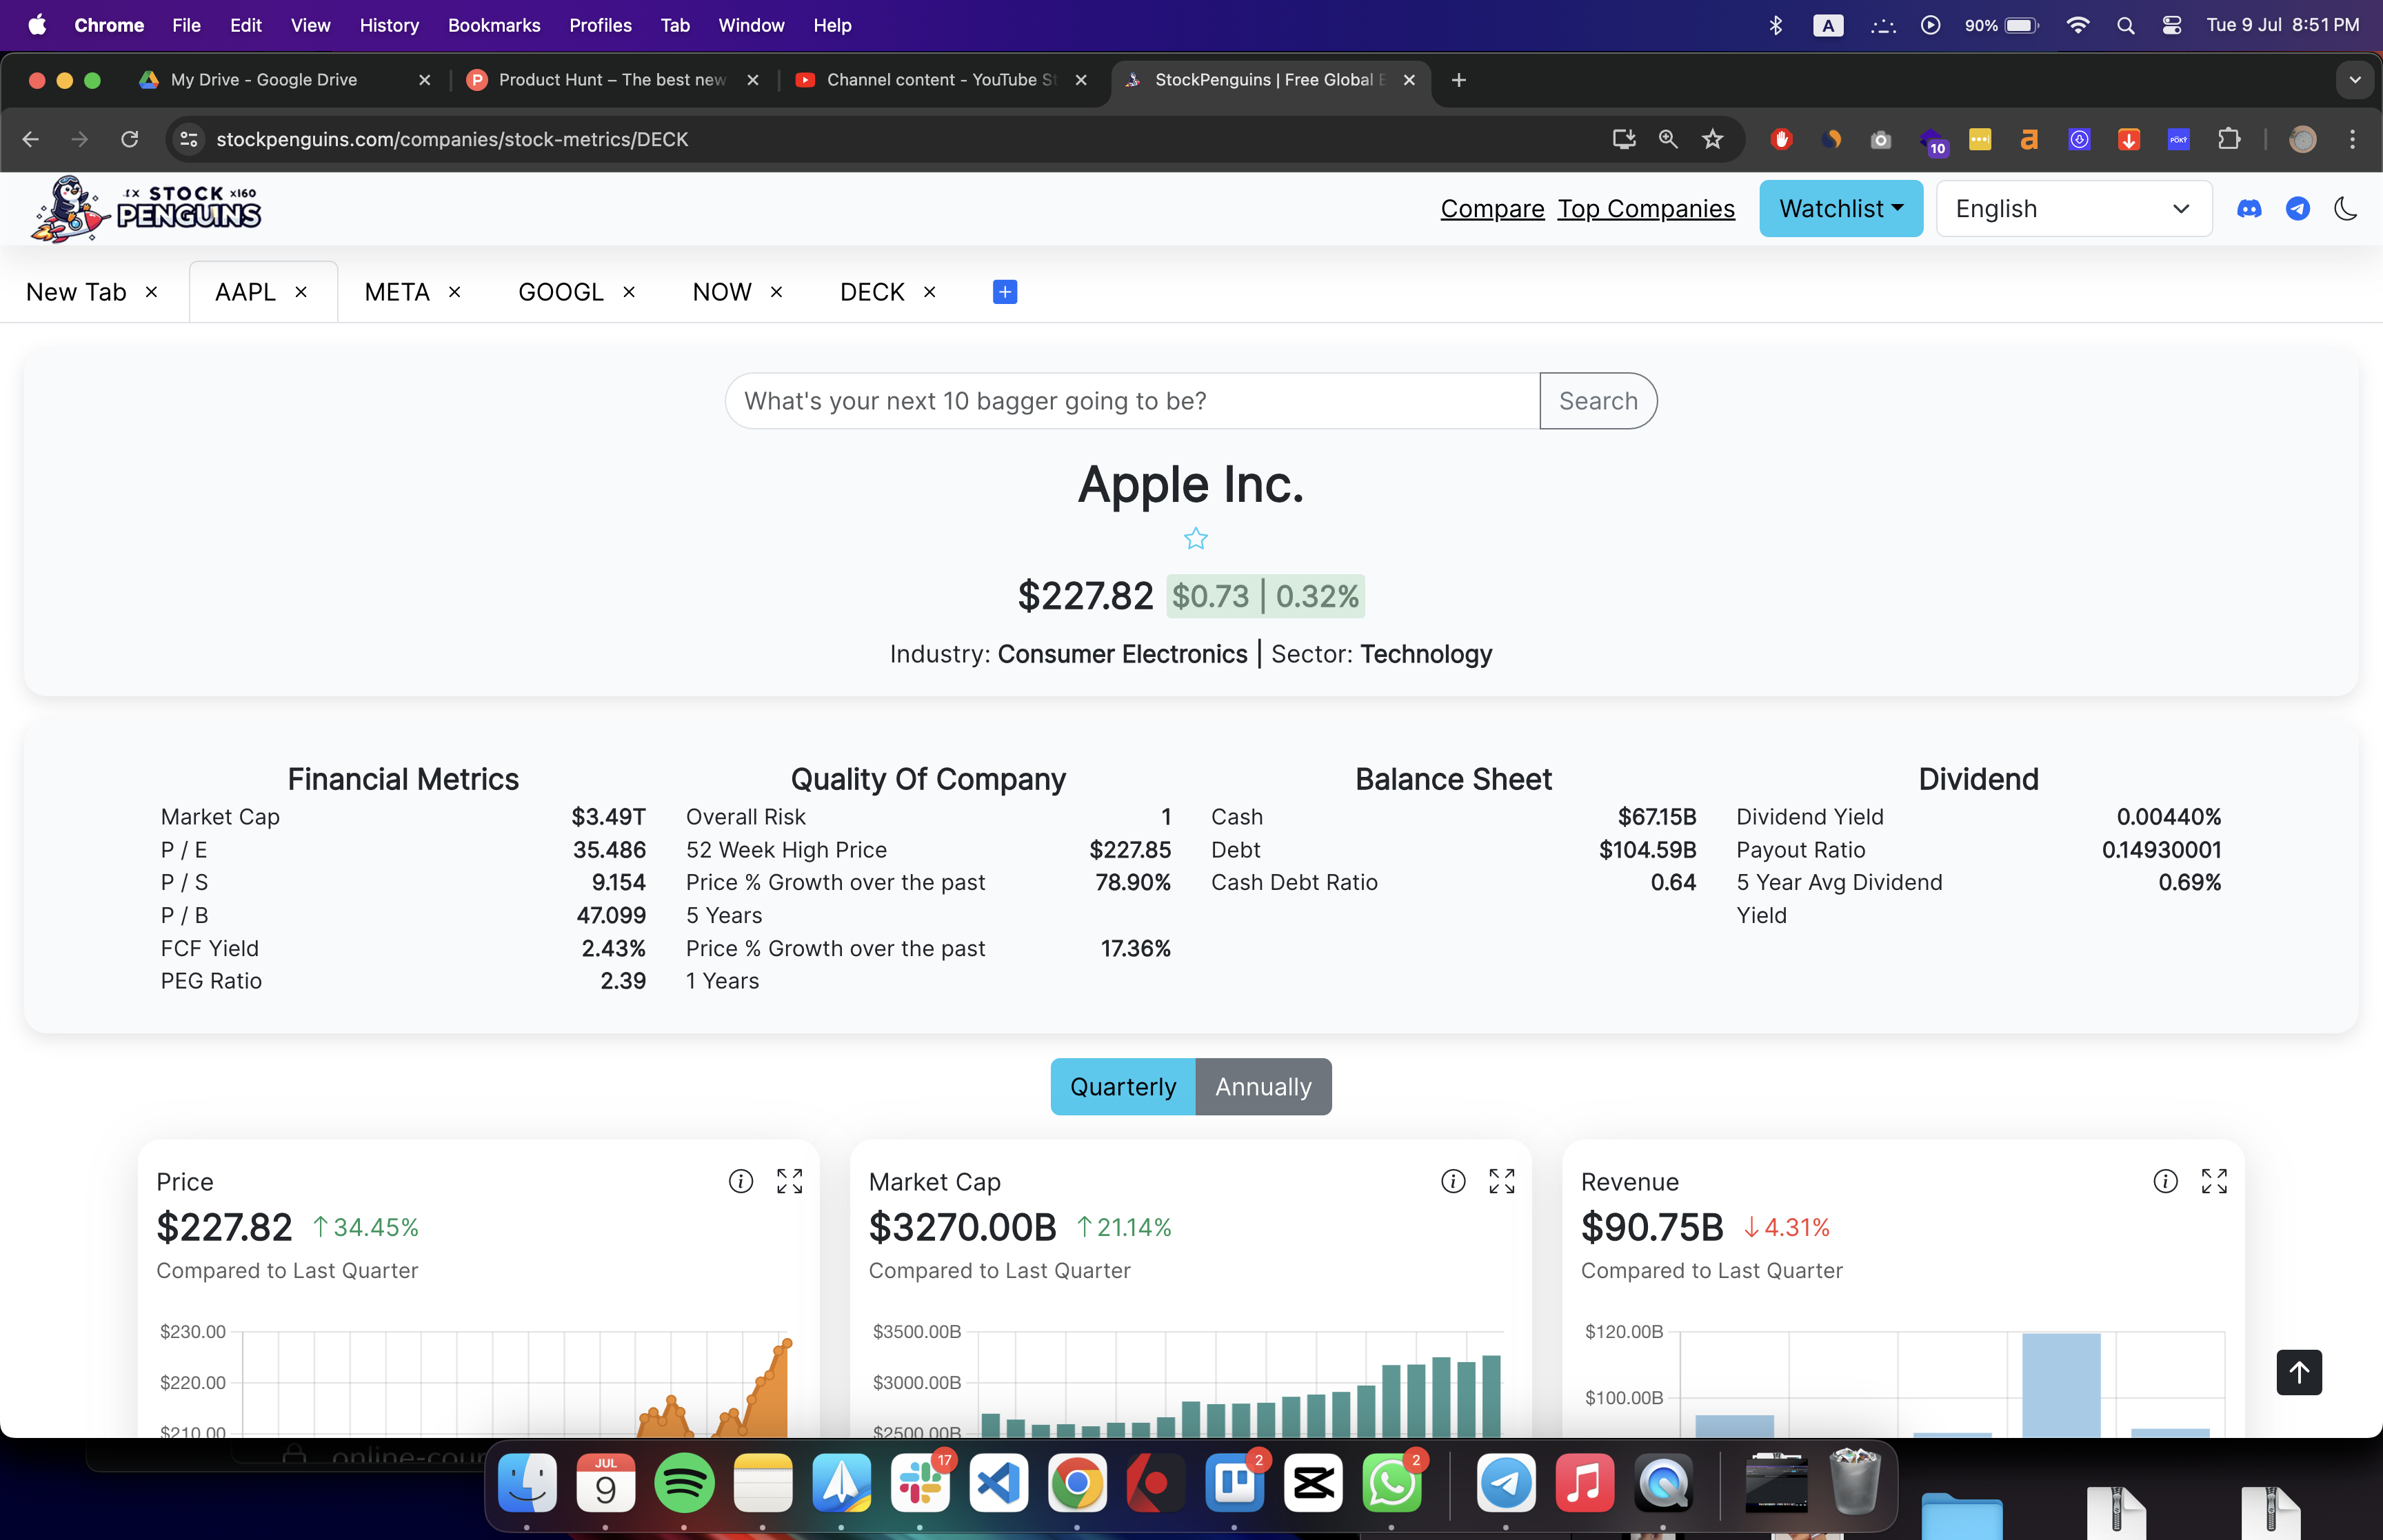Close the META stock tab
Viewport: 2383px width, 1540px height.
[455, 292]
